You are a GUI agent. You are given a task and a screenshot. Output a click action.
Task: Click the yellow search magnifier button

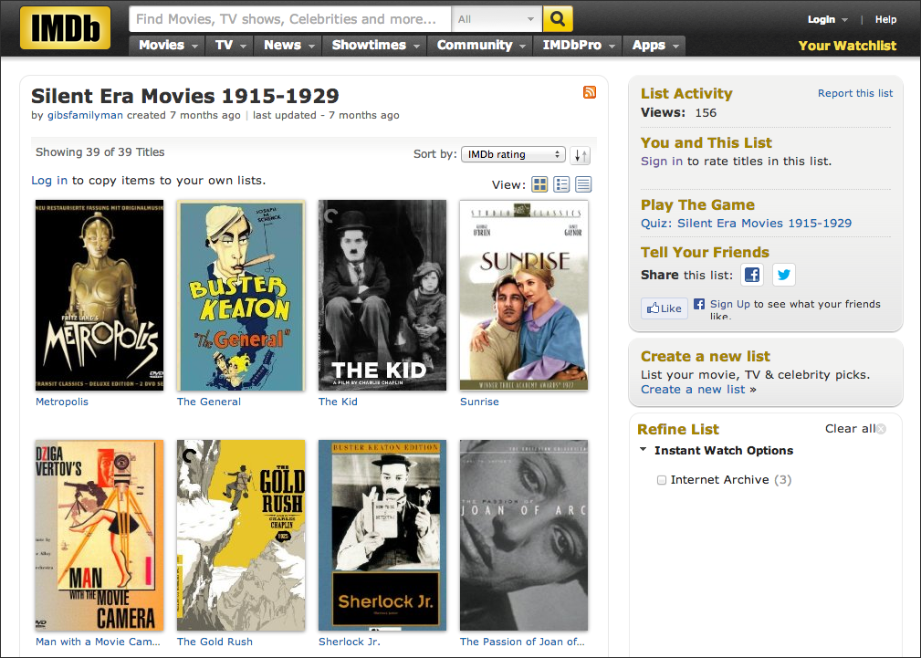coord(557,19)
